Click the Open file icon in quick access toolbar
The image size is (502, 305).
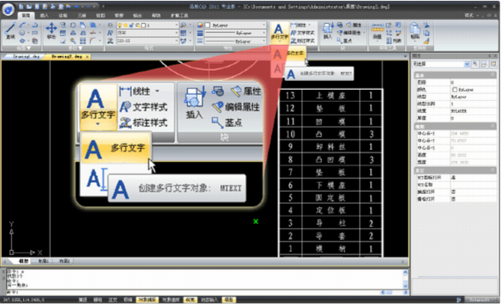[x=28, y=7]
